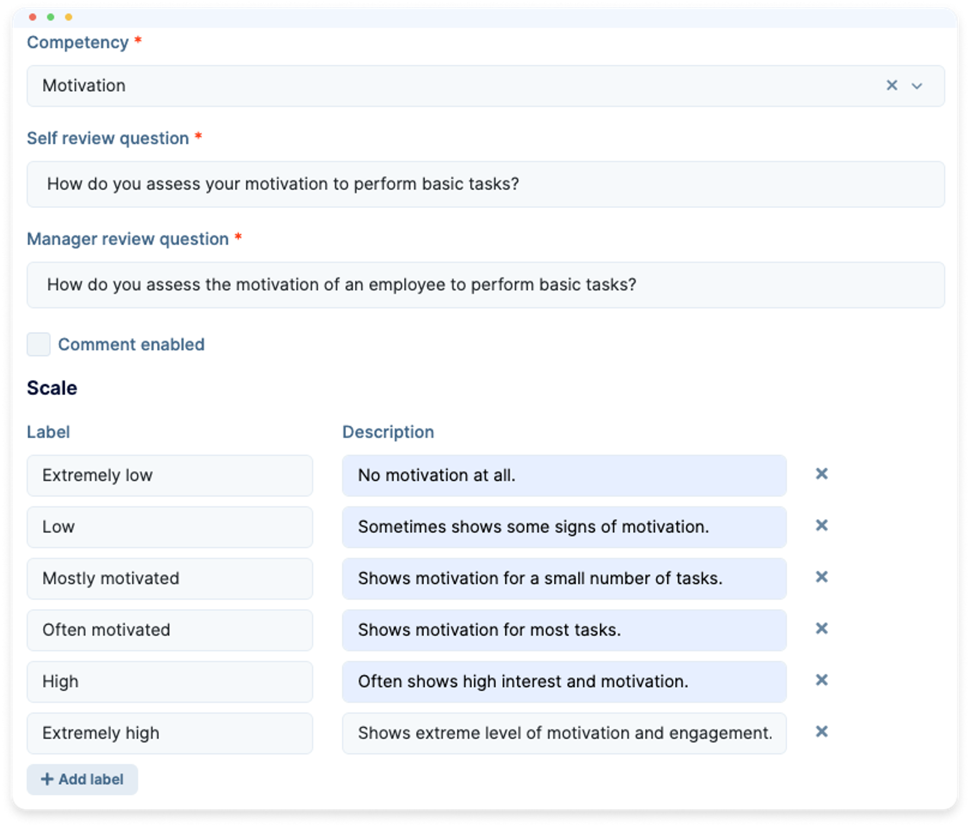Edit the Often motivated label field
The height and width of the screenshot is (826, 969).
point(170,630)
